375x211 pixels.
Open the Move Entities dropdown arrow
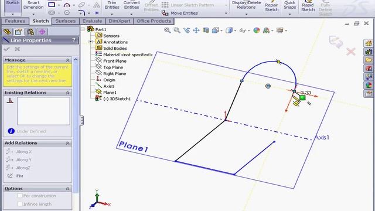pos(226,13)
